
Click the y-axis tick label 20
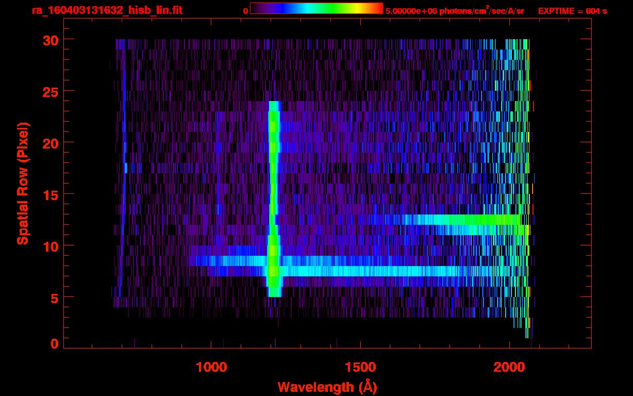50,143
